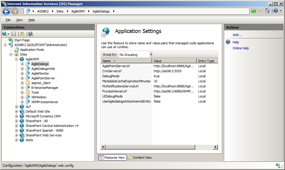This screenshot has height=170, width=285.
Task: Click the AS08R2 breadcrumb in address bar
Action: tap(43, 11)
